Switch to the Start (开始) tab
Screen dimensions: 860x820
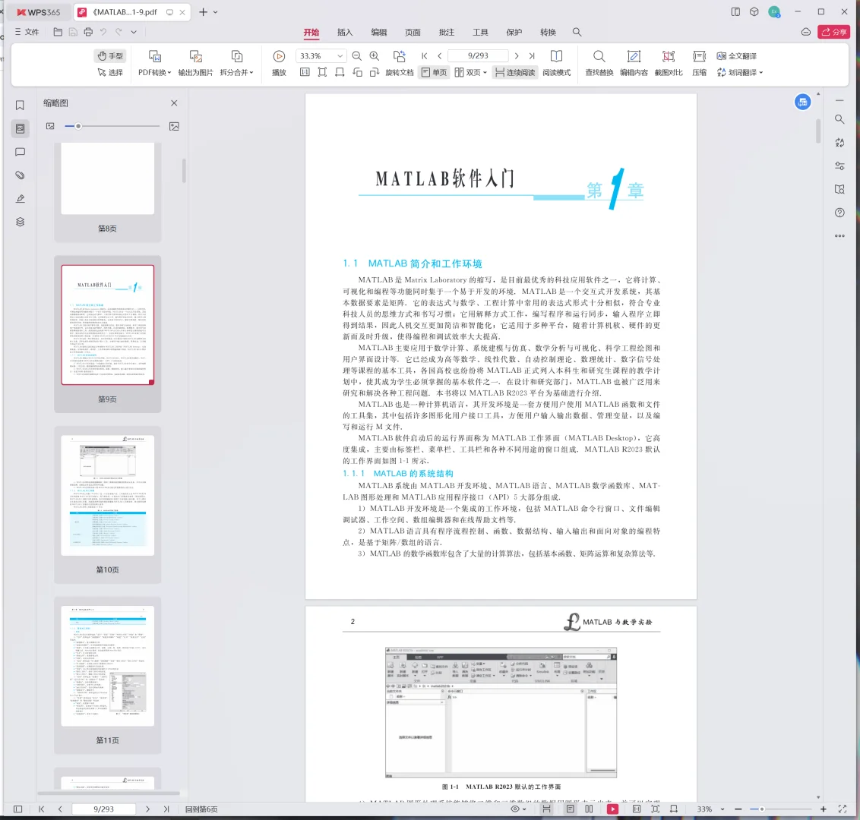point(311,33)
